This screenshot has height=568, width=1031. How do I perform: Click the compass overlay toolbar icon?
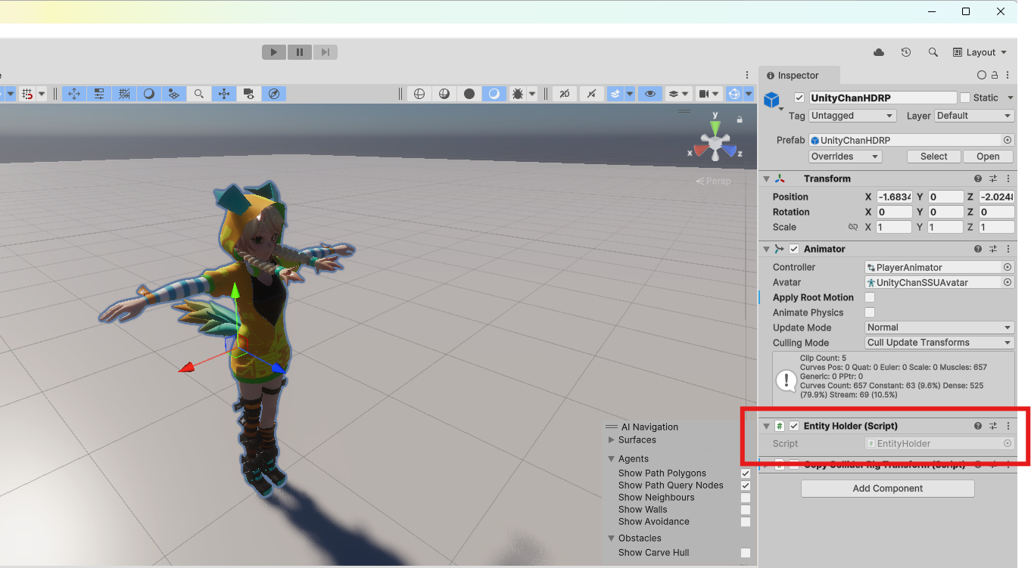pyautogui.click(x=274, y=94)
